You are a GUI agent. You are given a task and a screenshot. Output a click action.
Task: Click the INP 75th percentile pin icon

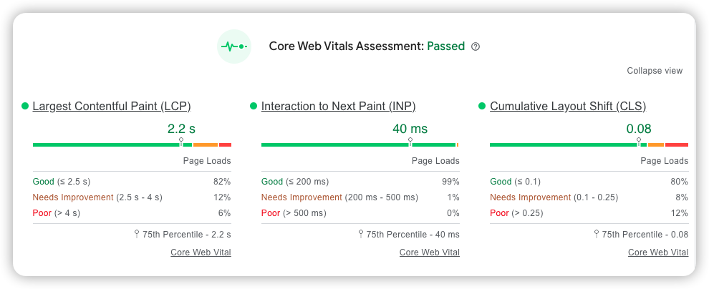(x=361, y=234)
